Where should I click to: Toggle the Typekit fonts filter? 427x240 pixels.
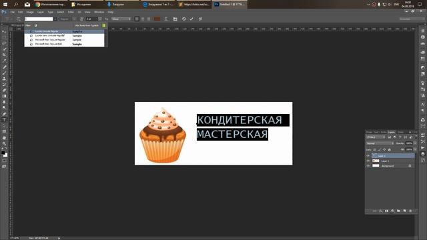[x=35, y=25]
